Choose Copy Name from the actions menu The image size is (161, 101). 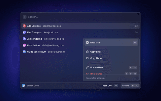(96, 58)
